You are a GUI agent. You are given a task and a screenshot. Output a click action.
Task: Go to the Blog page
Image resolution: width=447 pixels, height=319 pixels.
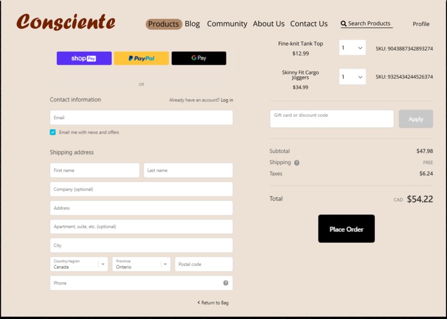[192, 24]
